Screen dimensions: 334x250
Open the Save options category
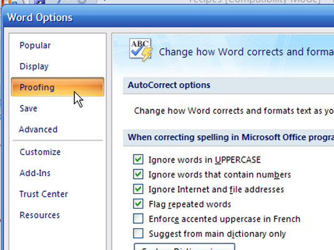28,108
